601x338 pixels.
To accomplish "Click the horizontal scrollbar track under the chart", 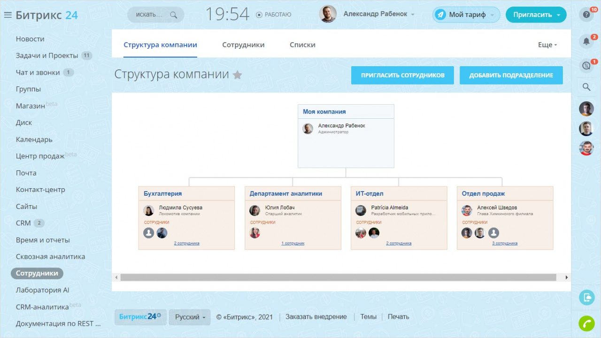I will (339, 277).
